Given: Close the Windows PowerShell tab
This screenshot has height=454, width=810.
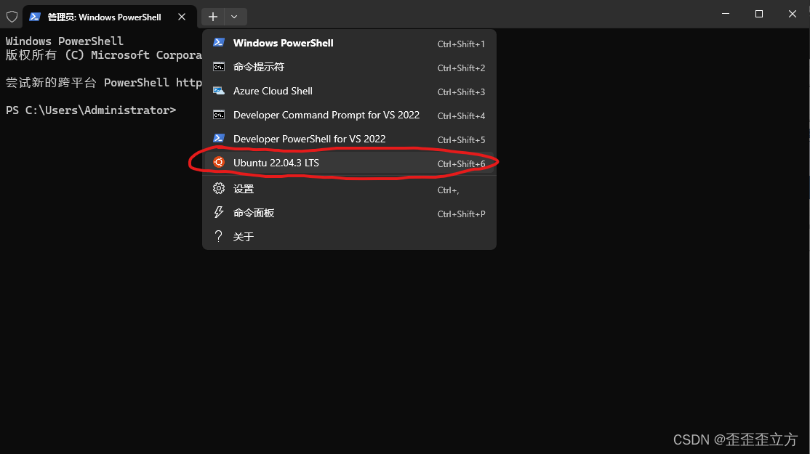Looking at the screenshot, I should (182, 15).
